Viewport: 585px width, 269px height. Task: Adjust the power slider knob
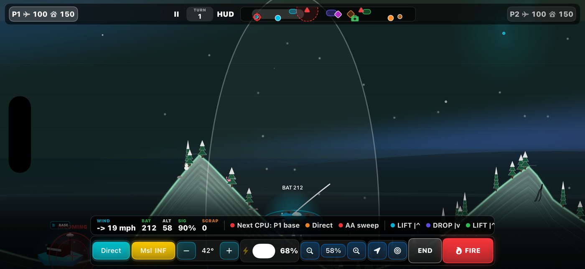(x=264, y=251)
